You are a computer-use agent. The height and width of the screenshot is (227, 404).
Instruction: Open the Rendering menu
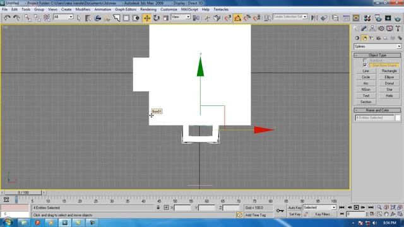(148, 9)
